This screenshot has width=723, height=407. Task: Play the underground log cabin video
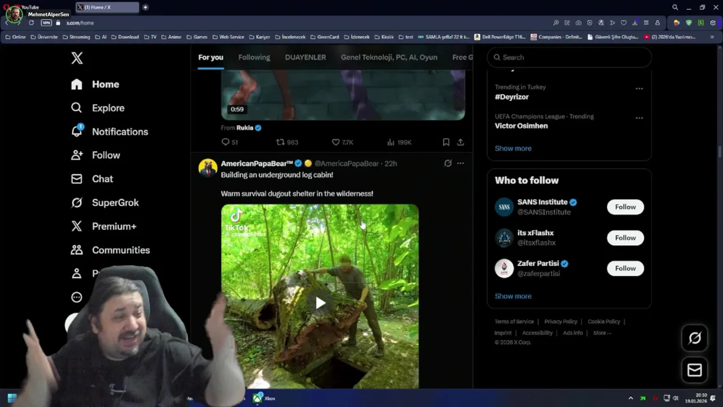point(320,303)
